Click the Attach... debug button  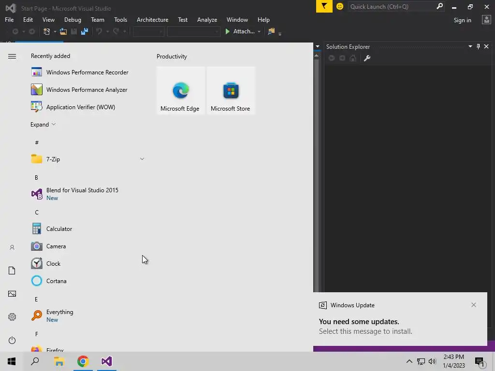point(240,31)
